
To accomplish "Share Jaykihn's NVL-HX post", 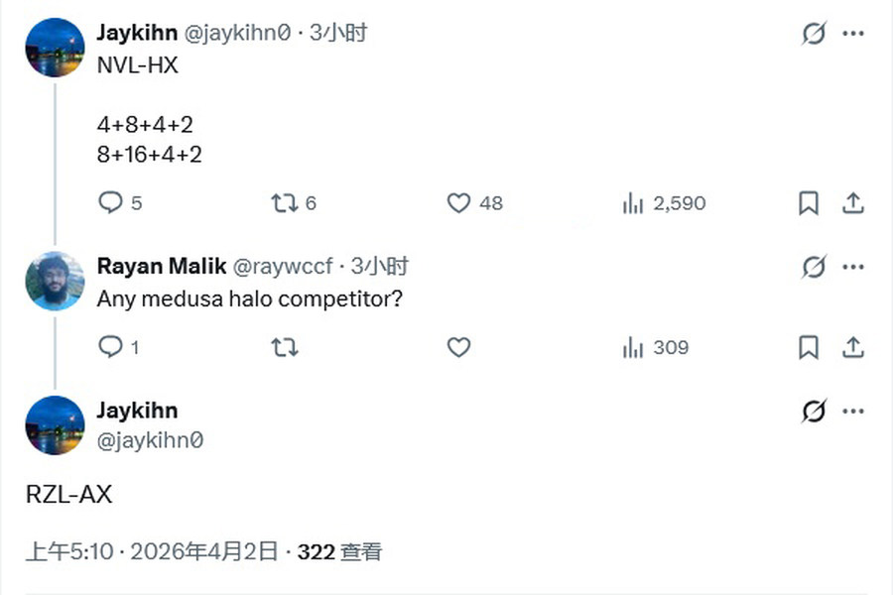I will click(852, 203).
